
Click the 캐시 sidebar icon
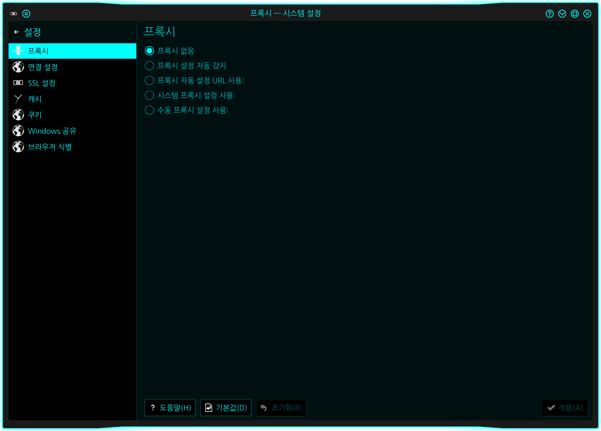[18, 99]
